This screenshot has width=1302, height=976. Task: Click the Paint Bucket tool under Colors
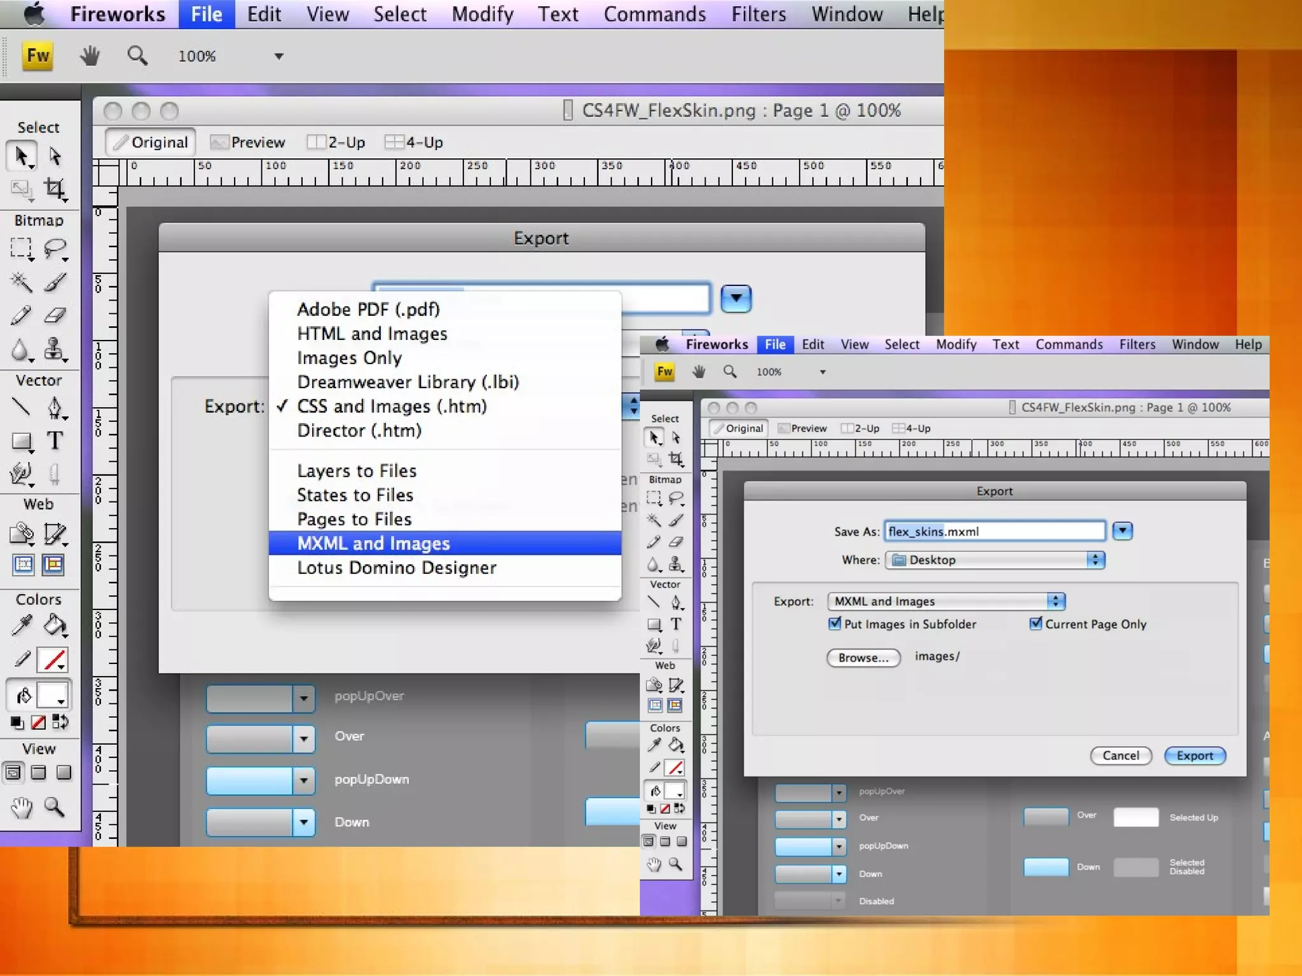[55, 626]
